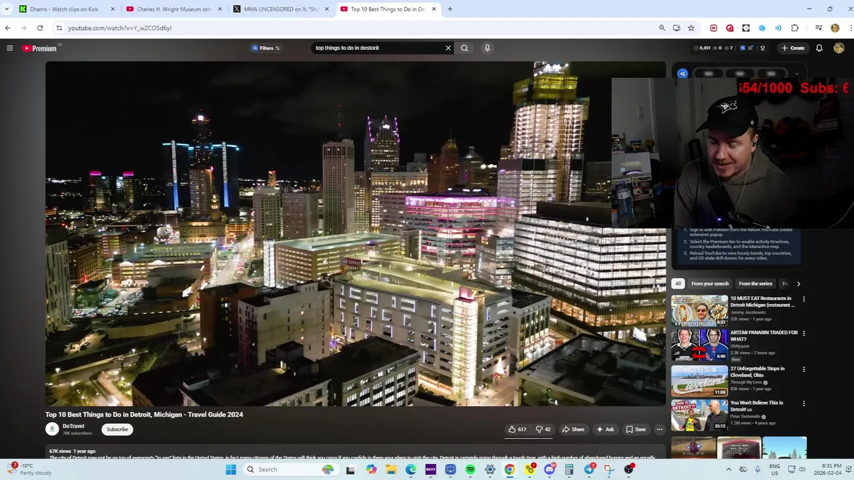The width and height of the screenshot is (854, 480).
Task: Open the Chrome profile avatar
Action: (835, 28)
